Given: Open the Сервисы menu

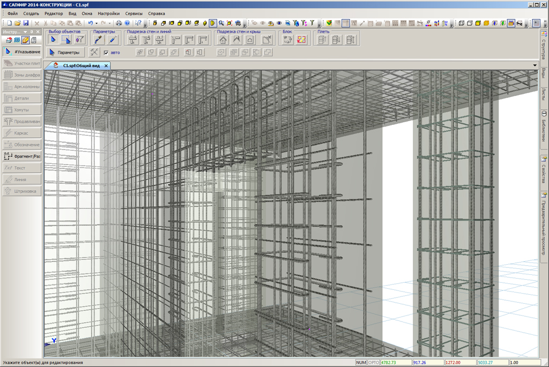Looking at the screenshot, I should 133,13.
